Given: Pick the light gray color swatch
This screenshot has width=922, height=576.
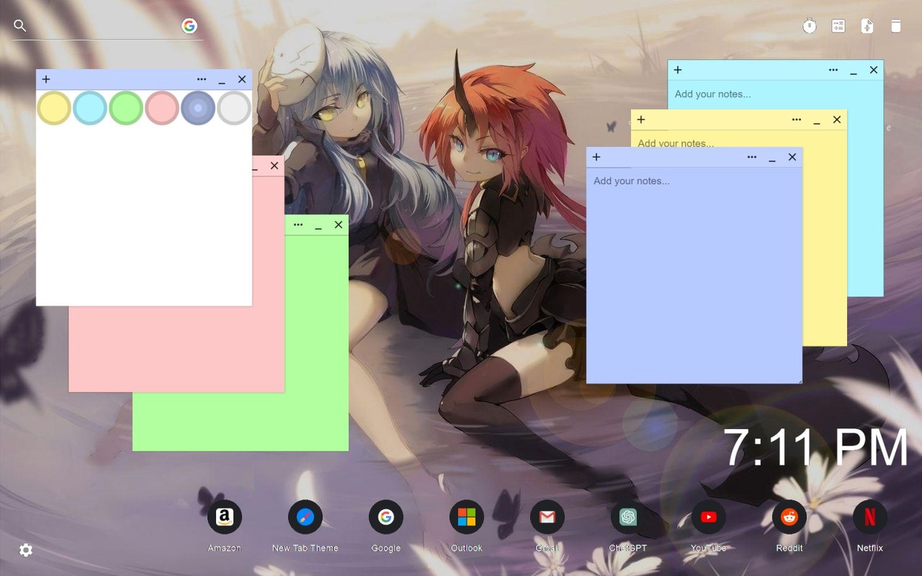Looking at the screenshot, I should pyautogui.click(x=234, y=108).
